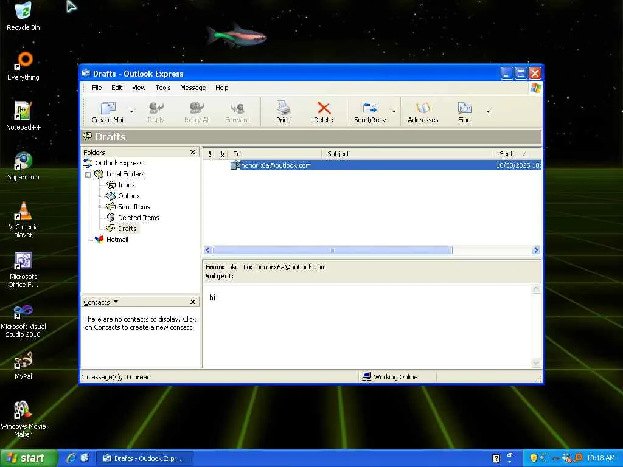Image resolution: width=623 pixels, height=467 pixels.
Task: Click the preview pane scroll down arrow
Action: tap(536, 362)
